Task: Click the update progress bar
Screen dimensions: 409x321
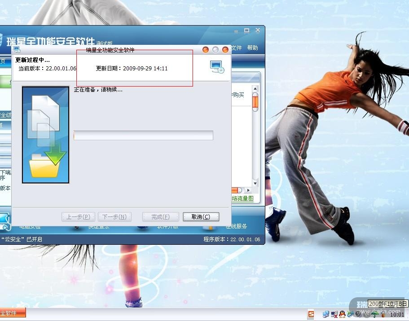Action: coord(143,135)
